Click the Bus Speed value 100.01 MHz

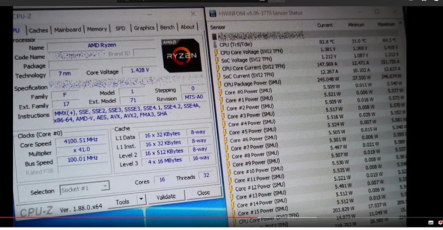coord(82,159)
